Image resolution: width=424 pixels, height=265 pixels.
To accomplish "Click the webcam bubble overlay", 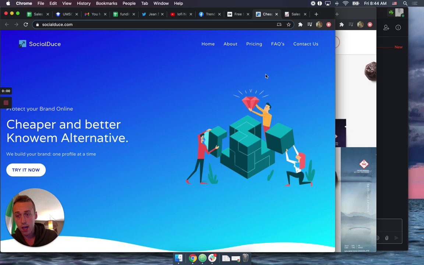I will [x=35, y=218].
